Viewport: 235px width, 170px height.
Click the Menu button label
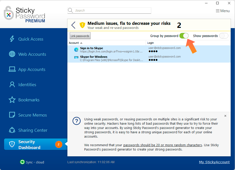[225, 11]
